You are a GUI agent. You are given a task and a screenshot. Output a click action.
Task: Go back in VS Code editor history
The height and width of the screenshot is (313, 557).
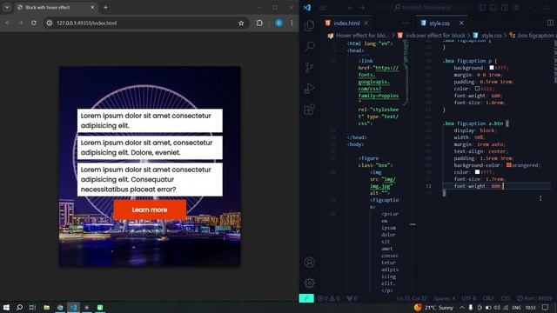coord(350,8)
